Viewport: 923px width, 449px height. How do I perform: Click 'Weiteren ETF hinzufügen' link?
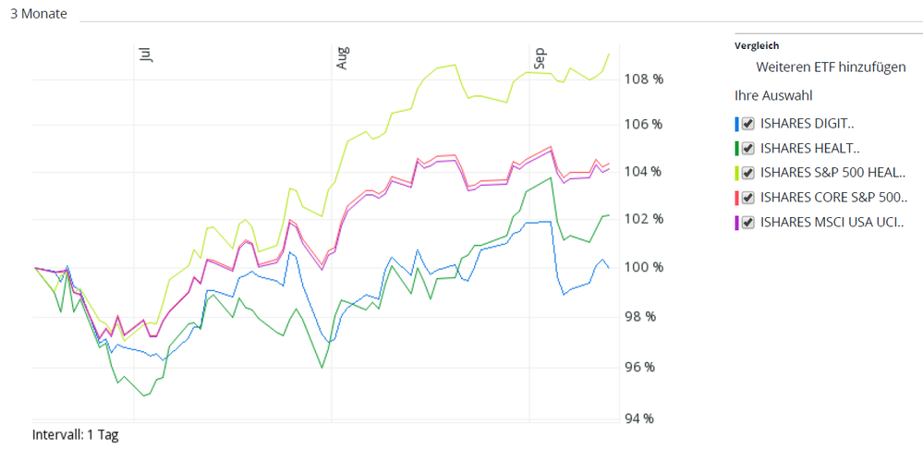point(831,67)
